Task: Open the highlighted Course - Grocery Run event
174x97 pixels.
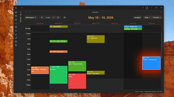Action: [x=151, y=63]
